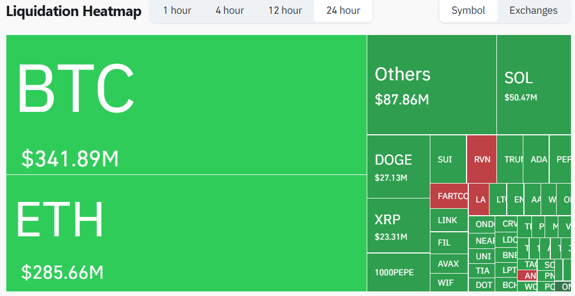This screenshot has width=575, height=296.
Task: Choose the 12 hour timeframe tab
Action: 285,10
